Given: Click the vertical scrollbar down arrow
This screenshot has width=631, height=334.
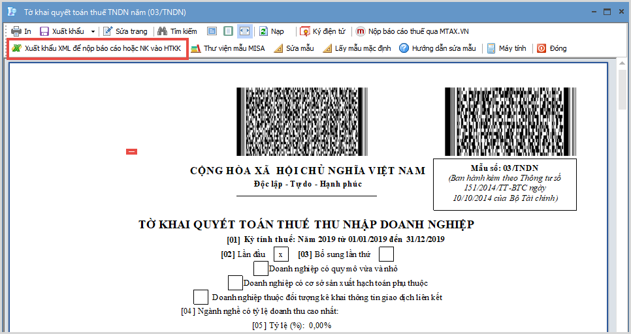Looking at the screenshot, I should (623, 329).
